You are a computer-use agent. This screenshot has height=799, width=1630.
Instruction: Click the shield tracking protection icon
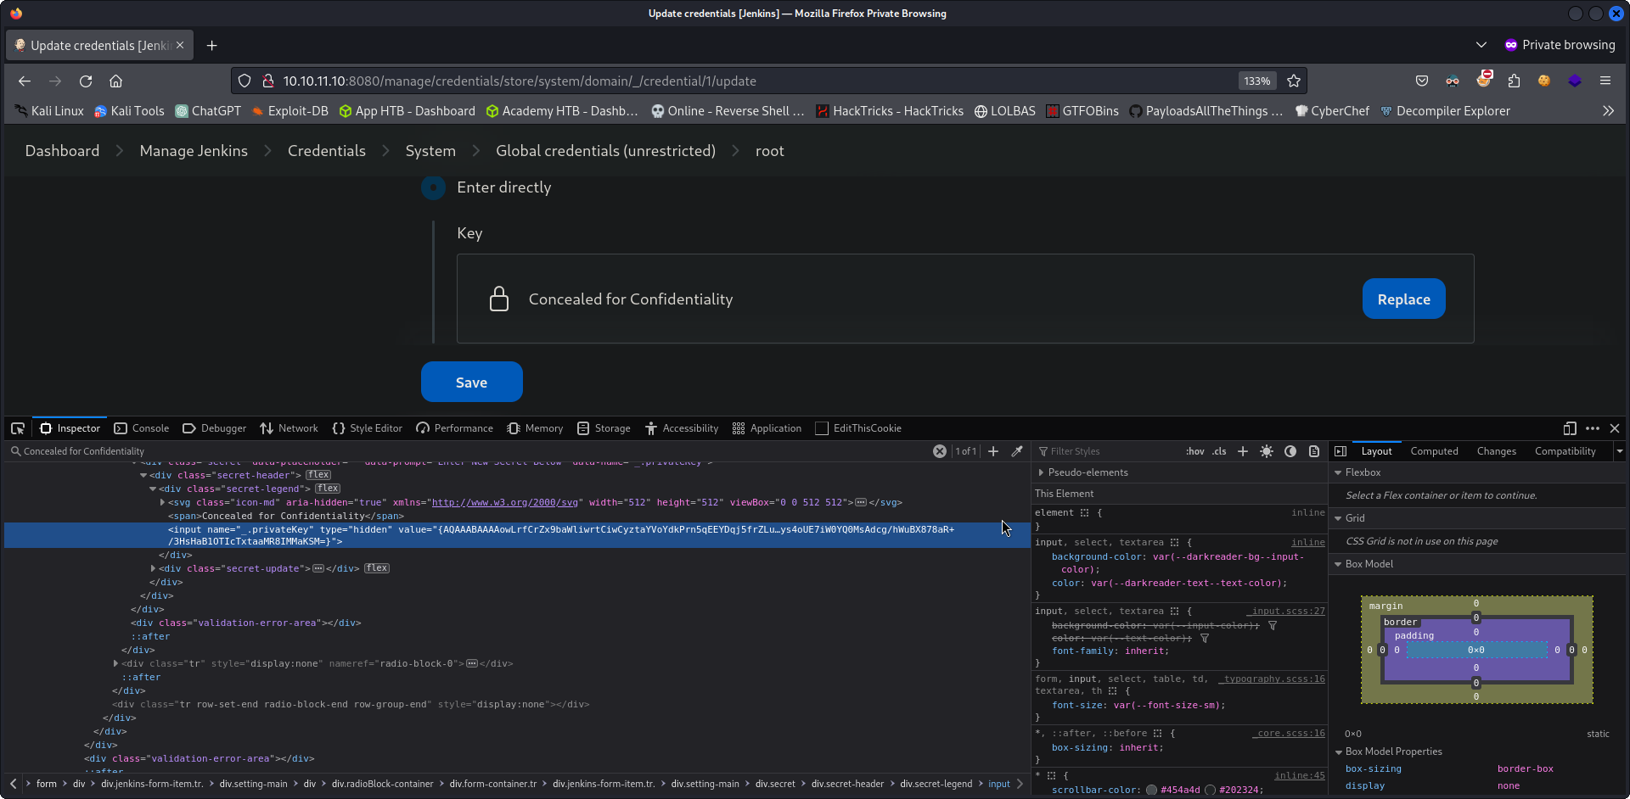[x=244, y=81]
